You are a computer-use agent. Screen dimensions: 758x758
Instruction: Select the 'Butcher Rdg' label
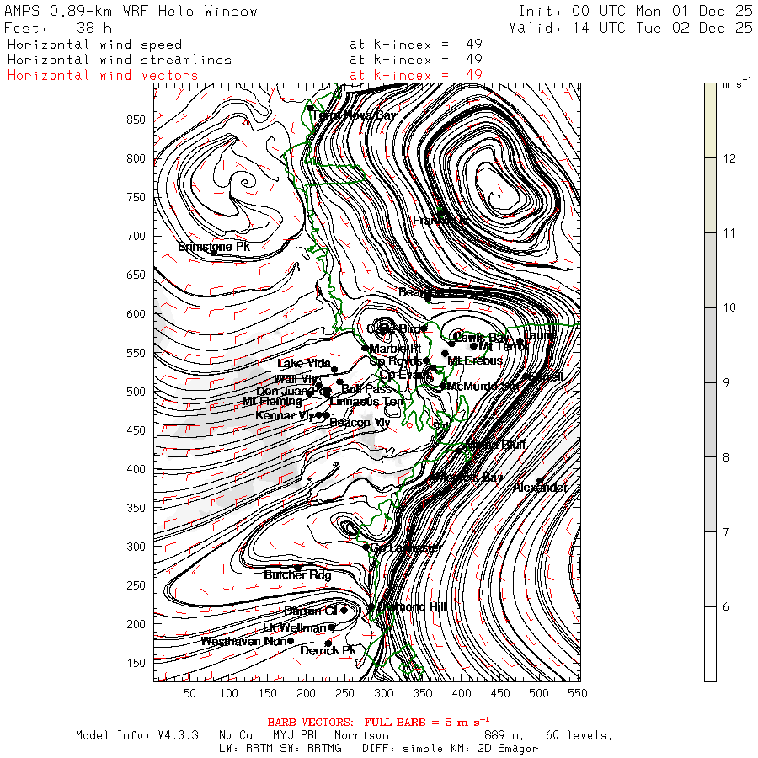click(x=297, y=574)
